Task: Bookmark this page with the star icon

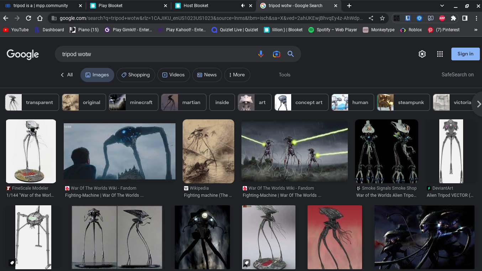Action: pyautogui.click(x=382, y=18)
